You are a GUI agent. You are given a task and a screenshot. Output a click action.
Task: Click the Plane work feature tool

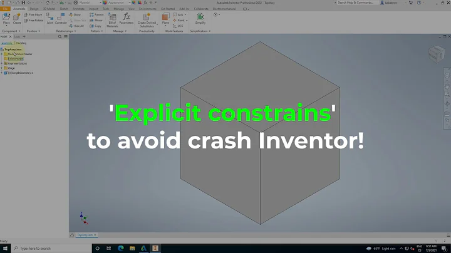[x=165, y=19]
